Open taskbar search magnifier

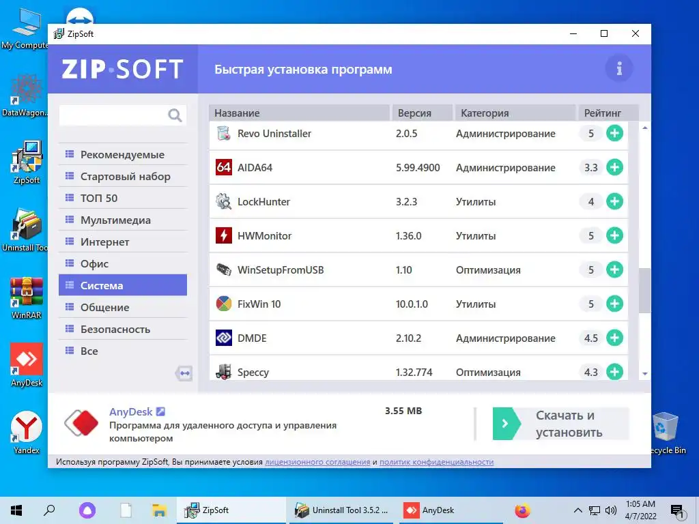point(49,510)
